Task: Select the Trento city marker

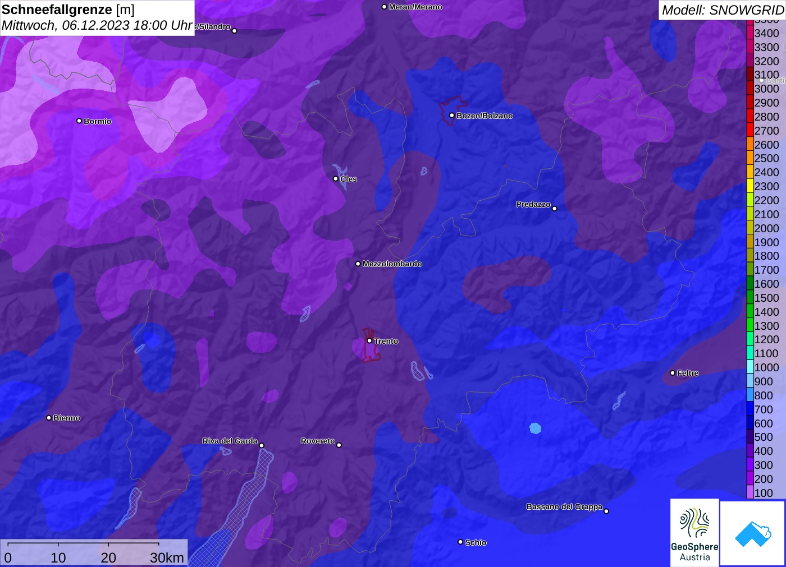Action: coord(369,340)
